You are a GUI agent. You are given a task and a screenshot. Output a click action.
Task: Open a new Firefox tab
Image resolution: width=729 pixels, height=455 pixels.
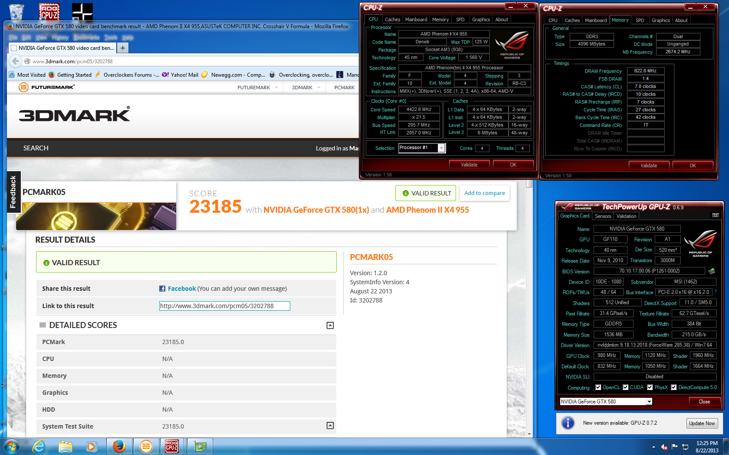pyautogui.click(x=123, y=48)
